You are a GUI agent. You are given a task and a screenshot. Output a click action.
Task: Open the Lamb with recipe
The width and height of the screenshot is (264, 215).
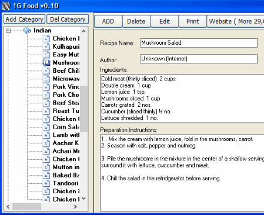pos(66,135)
